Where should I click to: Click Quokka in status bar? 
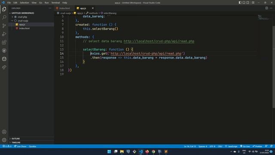[33, 146]
